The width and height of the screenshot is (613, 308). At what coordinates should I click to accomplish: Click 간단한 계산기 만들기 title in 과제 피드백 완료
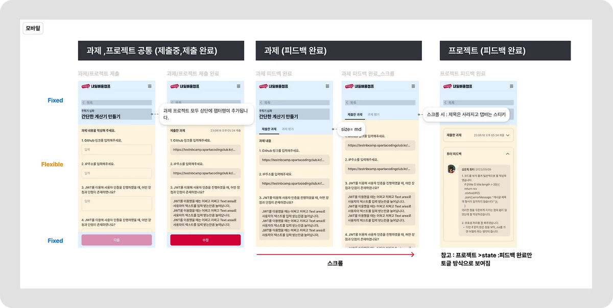(x=279, y=116)
